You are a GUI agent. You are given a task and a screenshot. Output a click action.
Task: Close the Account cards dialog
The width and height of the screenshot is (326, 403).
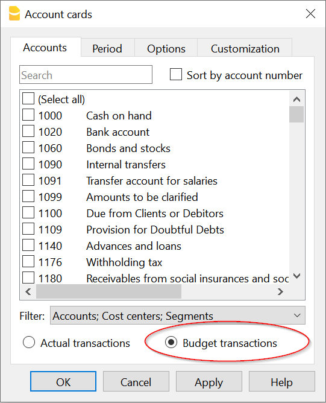(x=310, y=14)
